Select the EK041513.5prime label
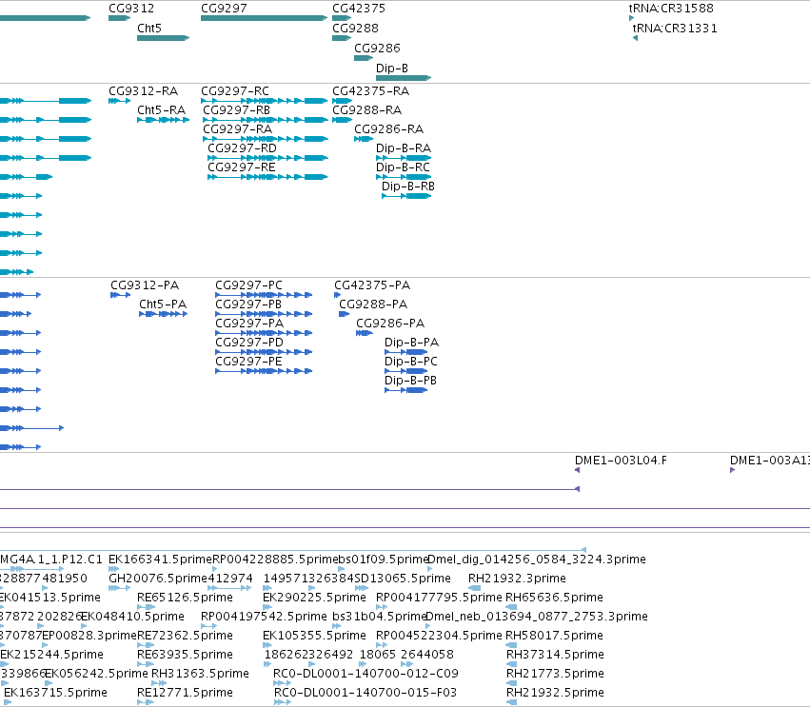 [50, 598]
